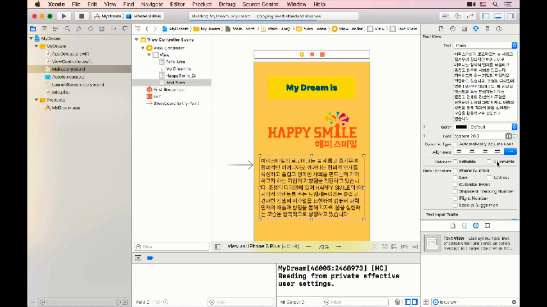Screen dimensions: 547x307
Task: Select ViewController.swift in navigator
Action: pyautogui.click(x=72, y=61)
